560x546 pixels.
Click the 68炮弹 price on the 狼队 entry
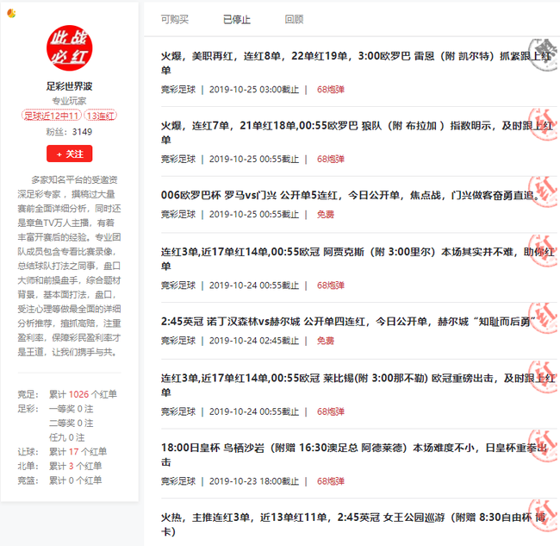[331, 159]
